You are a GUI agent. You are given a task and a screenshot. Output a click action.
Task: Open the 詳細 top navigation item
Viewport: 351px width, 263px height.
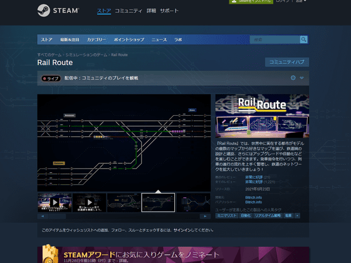151,11
